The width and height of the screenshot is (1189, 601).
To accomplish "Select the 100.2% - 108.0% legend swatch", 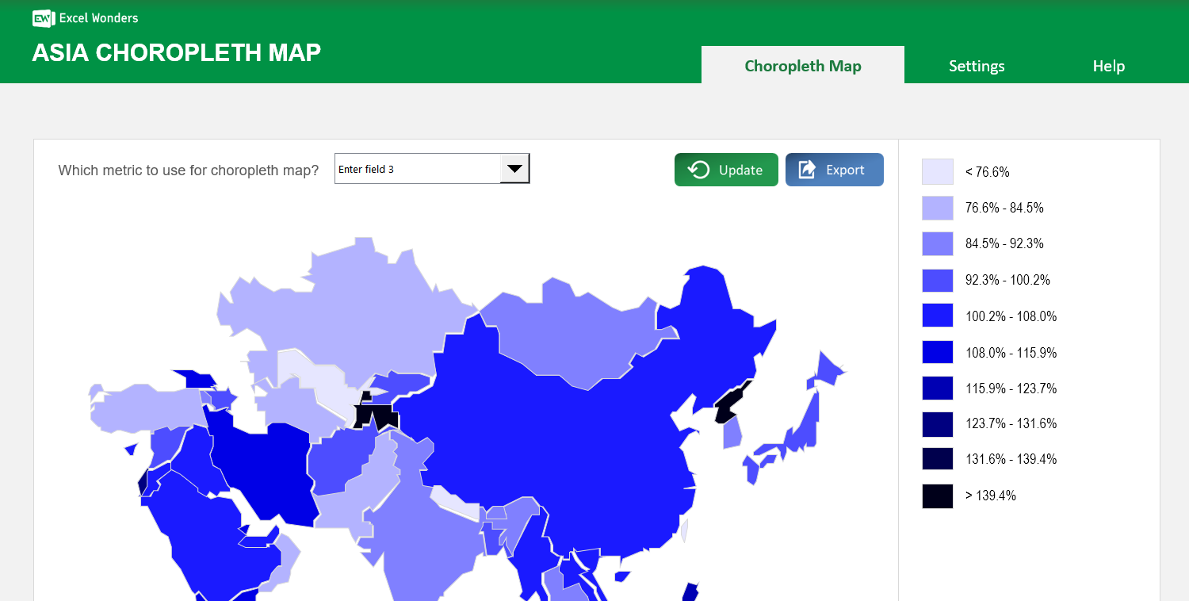I will click(x=938, y=315).
